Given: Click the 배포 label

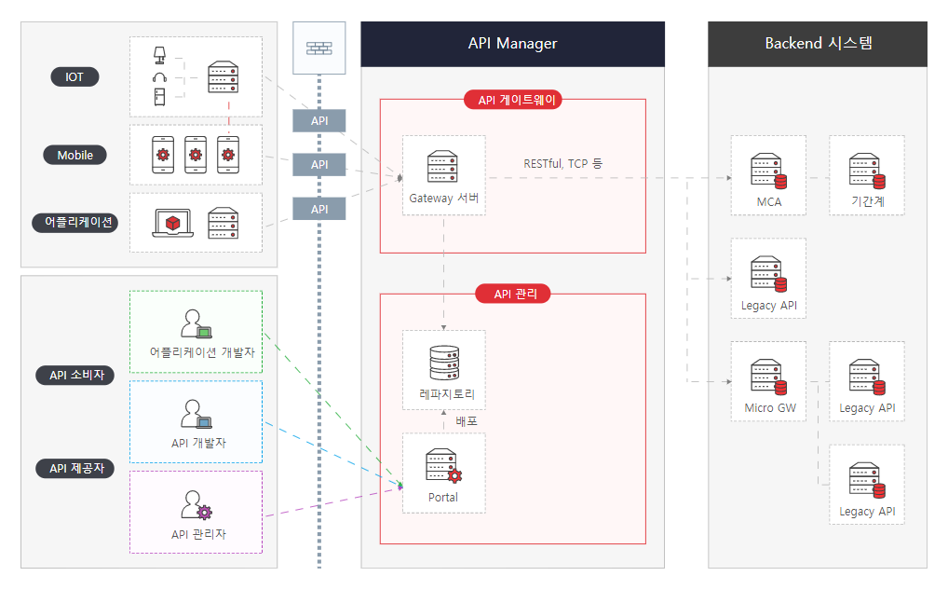Looking at the screenshot, I should [467, 420].
